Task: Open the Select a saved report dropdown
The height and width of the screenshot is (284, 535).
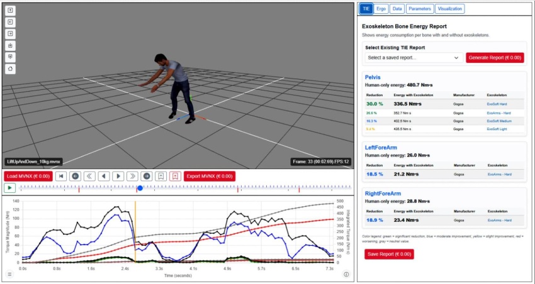Action: pos(414,58)
